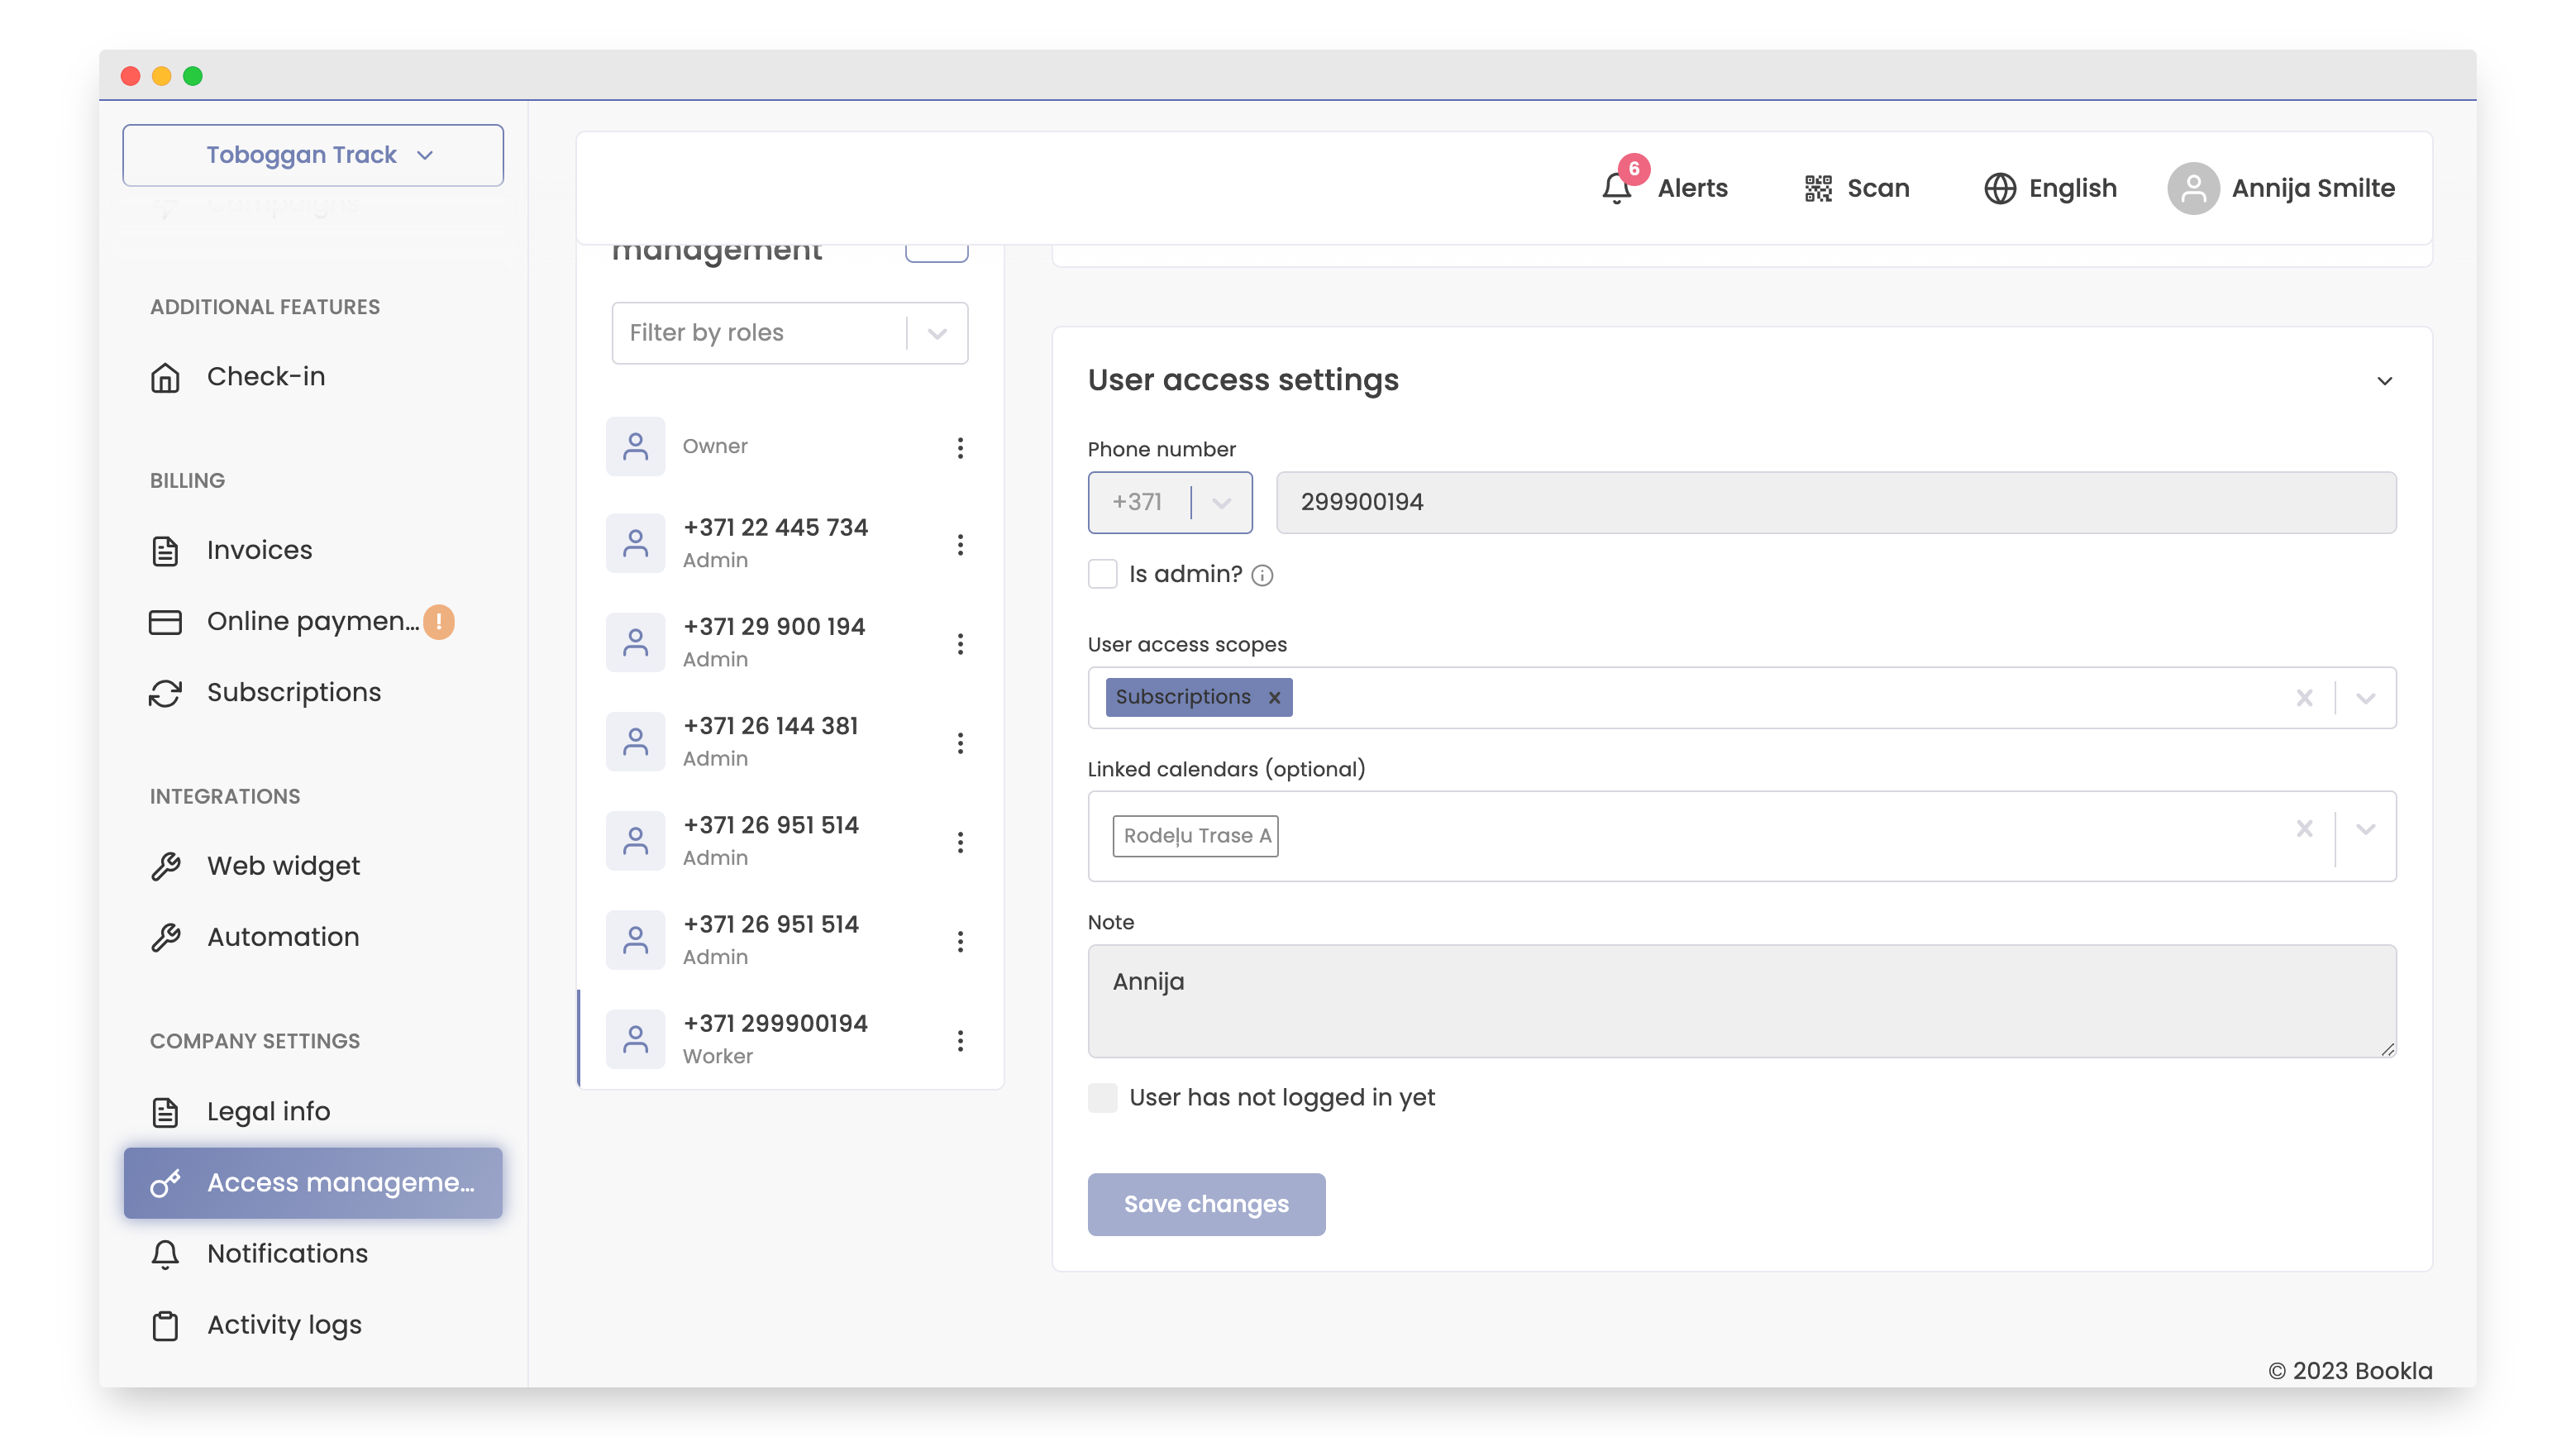Open the Toboggan Track company dropdown
2576x1437 pixels.
[x=313, y=155]
